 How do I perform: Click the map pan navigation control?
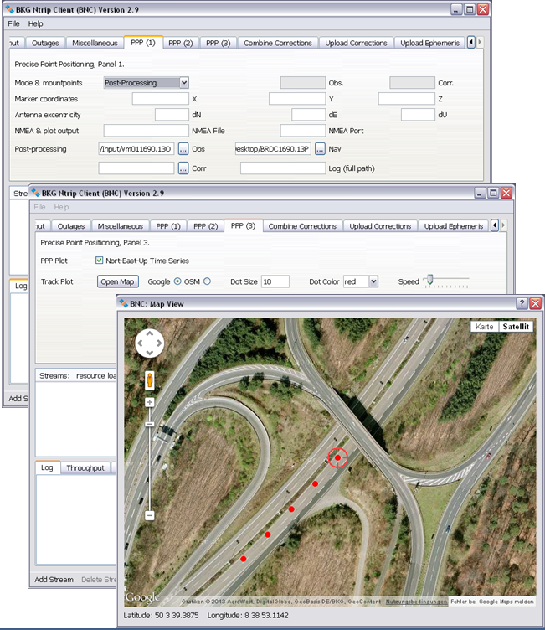coord(151,343)
